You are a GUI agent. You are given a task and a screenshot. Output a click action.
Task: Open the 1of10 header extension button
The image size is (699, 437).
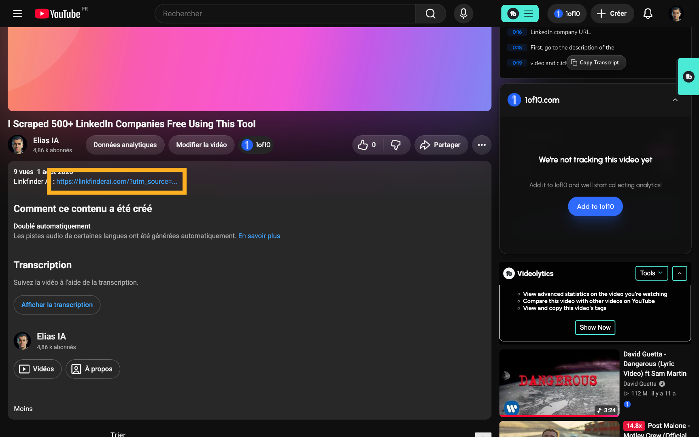click(567, 14)
